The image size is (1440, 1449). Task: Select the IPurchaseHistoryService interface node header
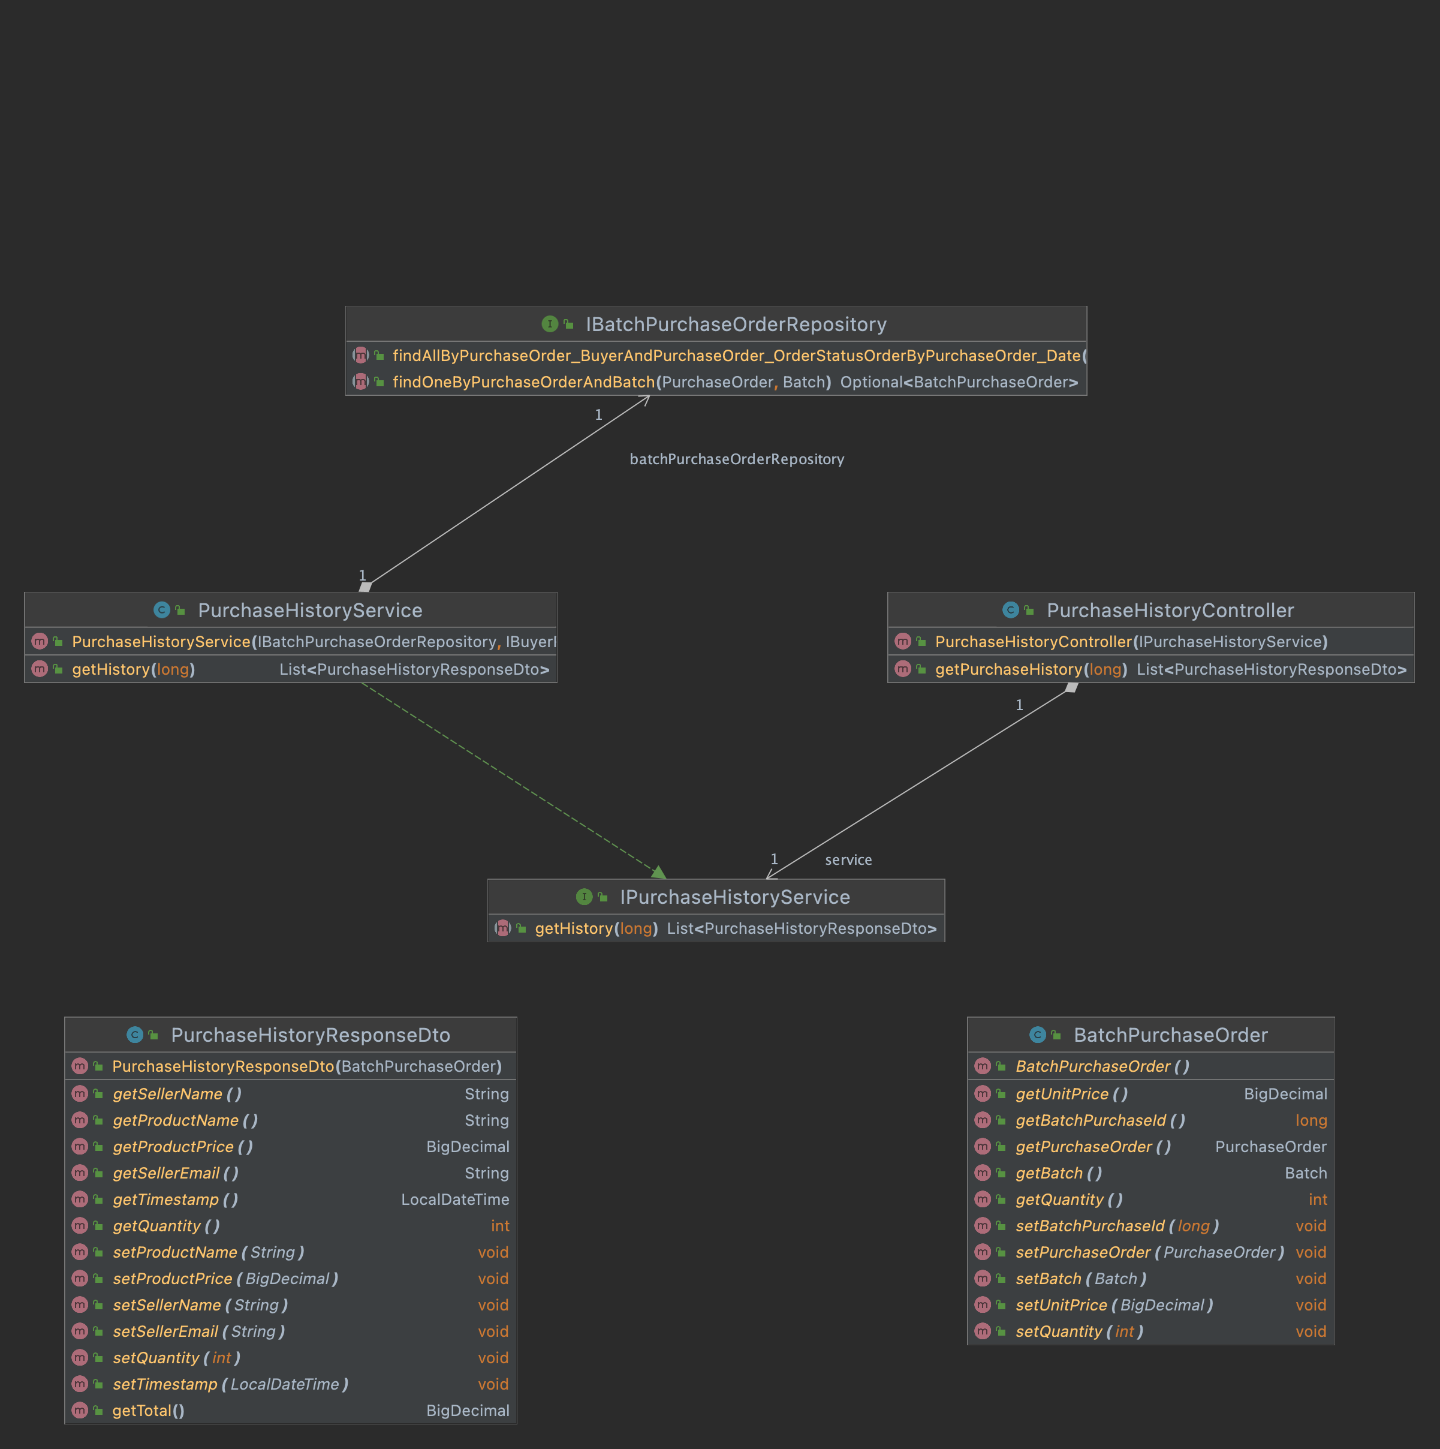pyautogui.click(x=734, y=897)
